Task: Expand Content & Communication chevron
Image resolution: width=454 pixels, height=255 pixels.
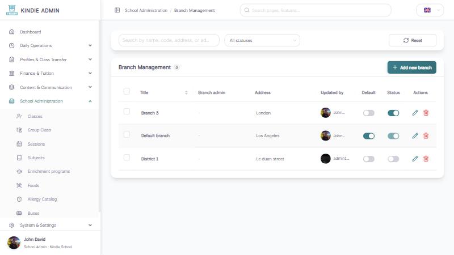Action: click(x=90, y=87)
